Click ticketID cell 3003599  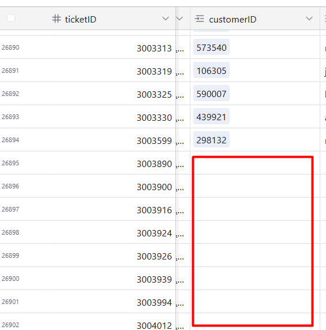tap(111, 140)
